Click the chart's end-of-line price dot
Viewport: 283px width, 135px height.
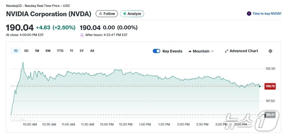tap(259, 86)
